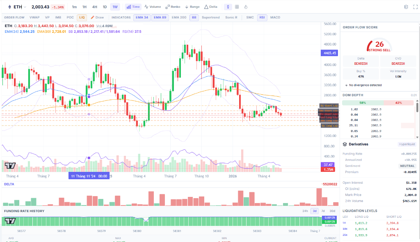Screen dimensions: 420x242
Task: Switch to Range chart type
Action: 192,7
